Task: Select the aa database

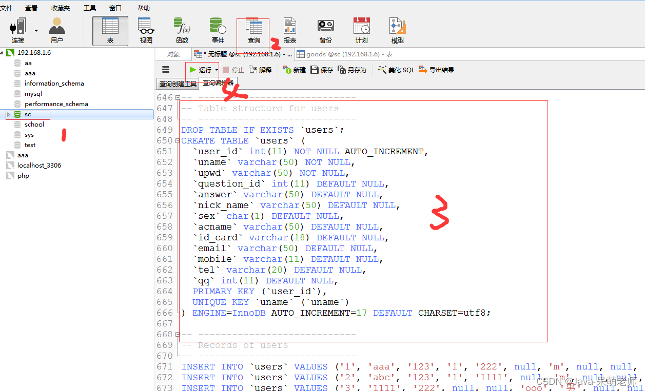Action: [28, 63]
